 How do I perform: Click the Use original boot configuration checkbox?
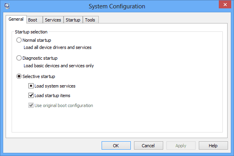click(x=31, y=105)
